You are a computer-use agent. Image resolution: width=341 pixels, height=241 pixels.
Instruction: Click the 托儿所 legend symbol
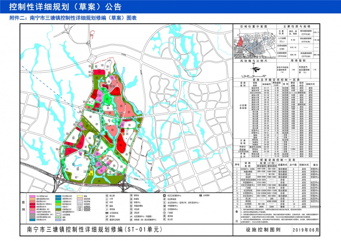tap(164, 220)
